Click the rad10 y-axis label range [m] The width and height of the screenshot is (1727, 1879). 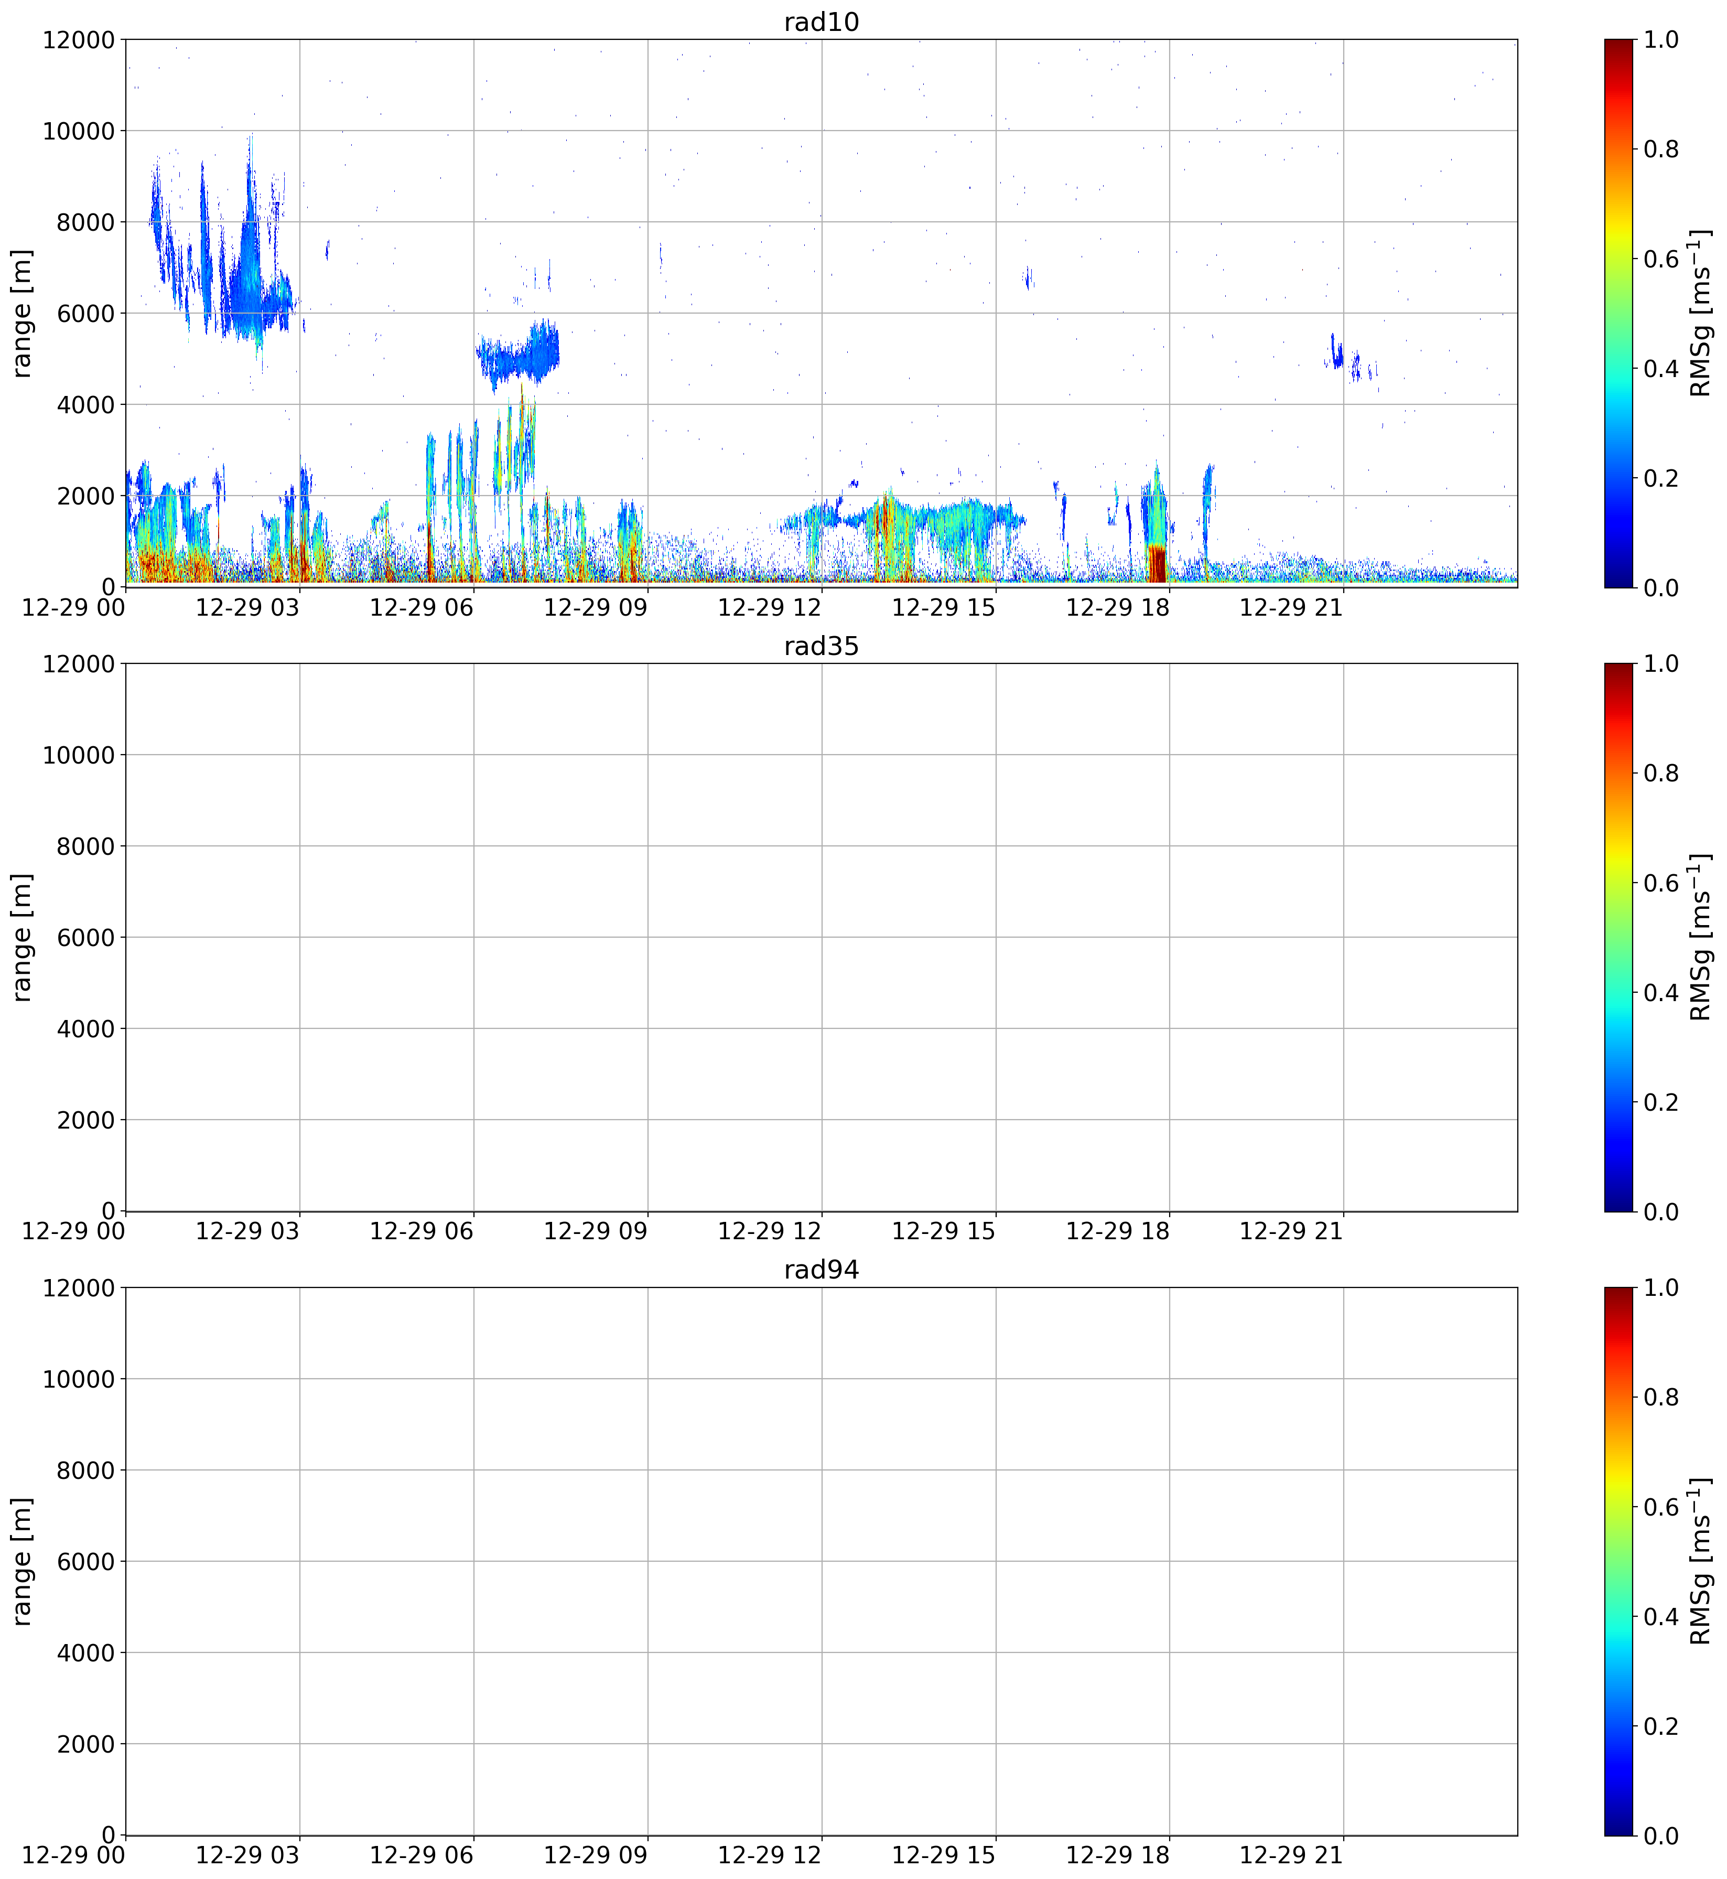coord(21,313)
